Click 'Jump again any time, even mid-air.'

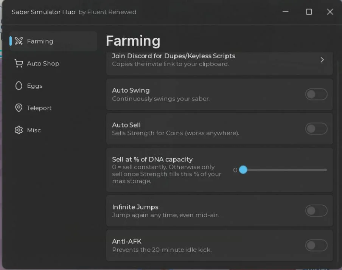coord(165,215)
